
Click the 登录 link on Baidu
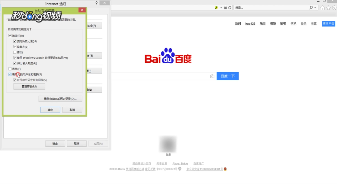click(304, 24)
